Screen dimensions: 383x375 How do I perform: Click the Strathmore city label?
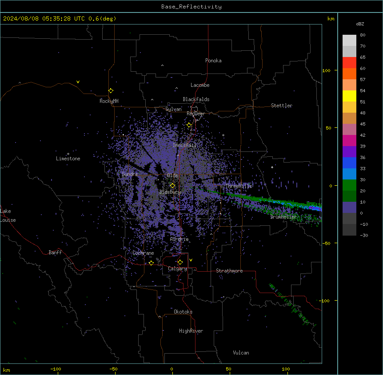click(x=229, y=271)
